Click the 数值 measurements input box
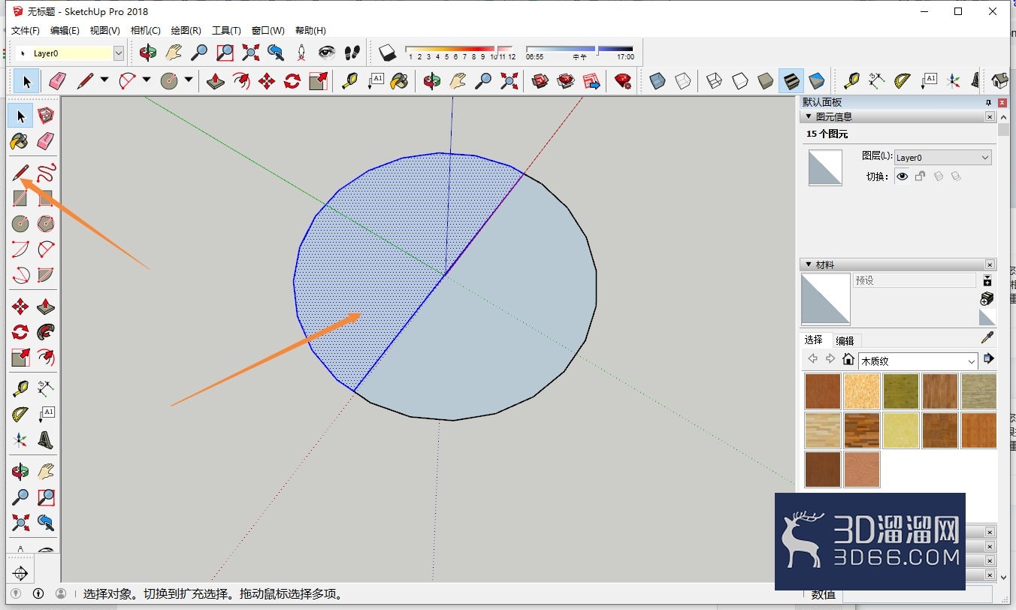This screenshot has width=1016, height=610. tap(918, 594)
